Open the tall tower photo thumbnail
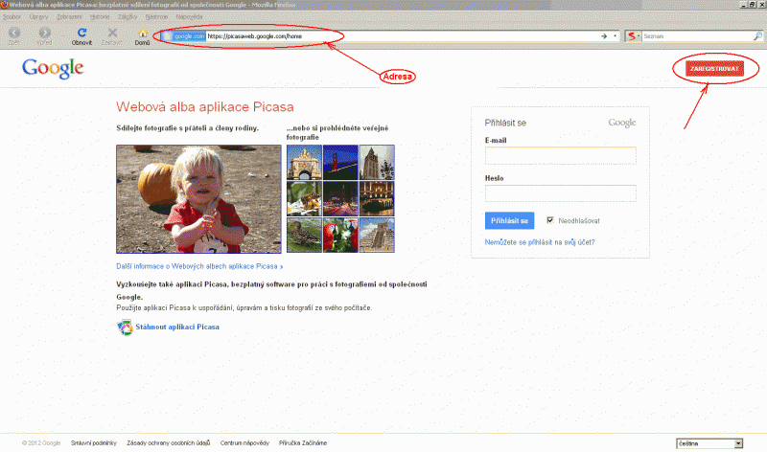Viewport: 767px width, 452px height. (x=377, y=162)
